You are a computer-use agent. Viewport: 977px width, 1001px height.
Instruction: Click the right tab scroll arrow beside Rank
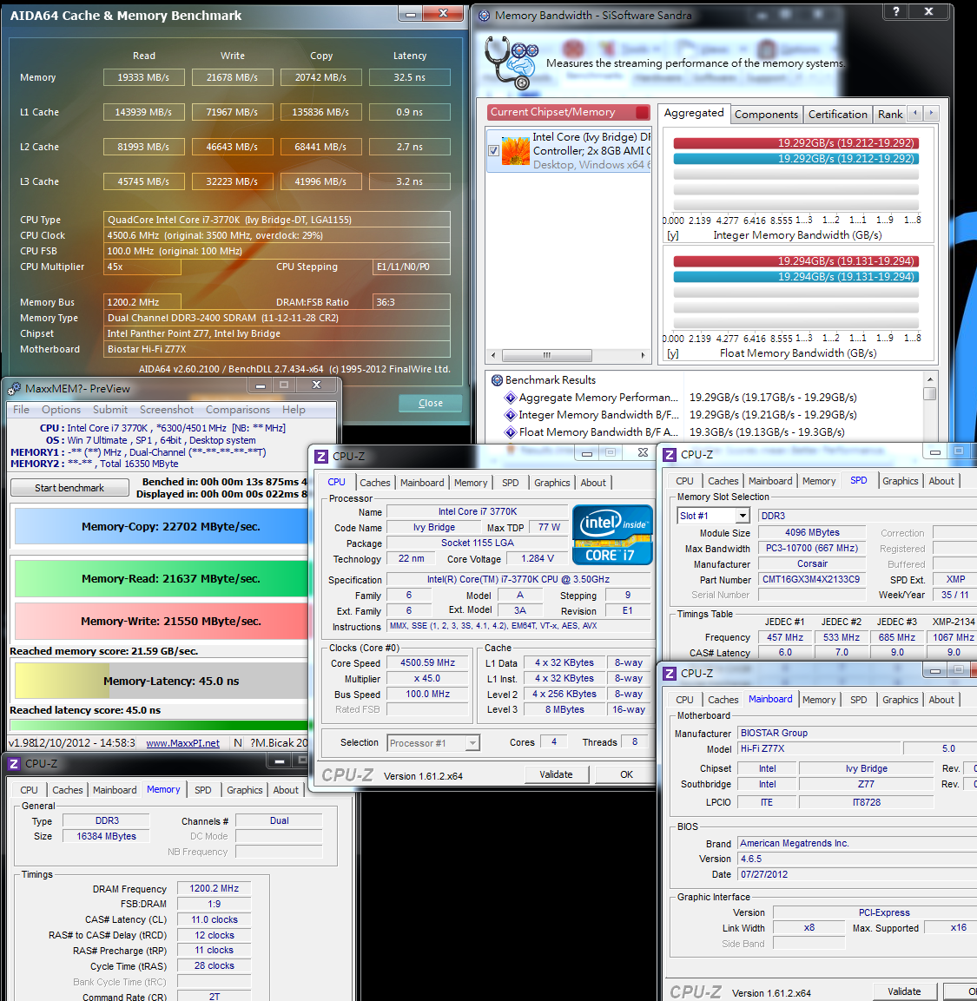931,113
